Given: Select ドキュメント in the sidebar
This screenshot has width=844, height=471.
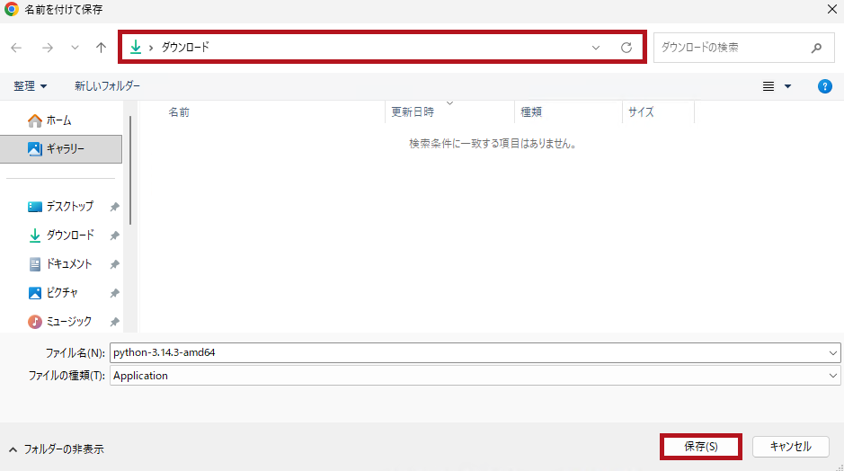Looking at the screenshot, I should [x=68, y=264].
